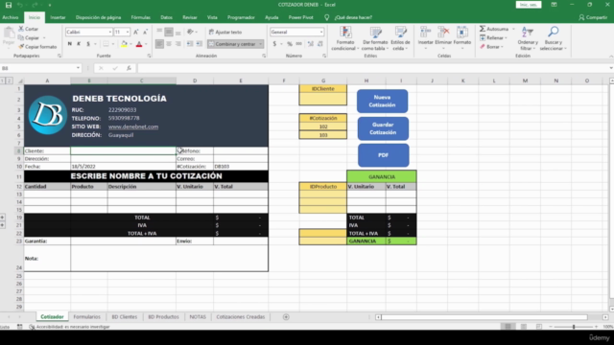Center text horizontally

coord(169,44)
